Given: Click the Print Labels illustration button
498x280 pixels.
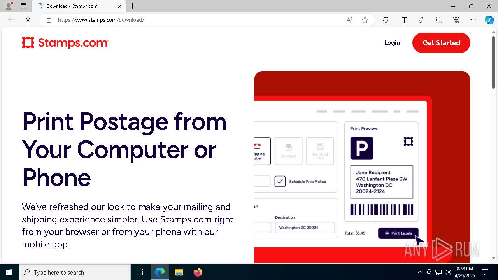Looking at the screenshot, I should coord(398,233).
